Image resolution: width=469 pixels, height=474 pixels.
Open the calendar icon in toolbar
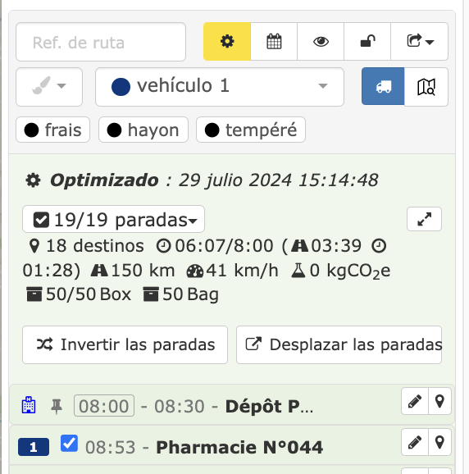coord(274,42)
